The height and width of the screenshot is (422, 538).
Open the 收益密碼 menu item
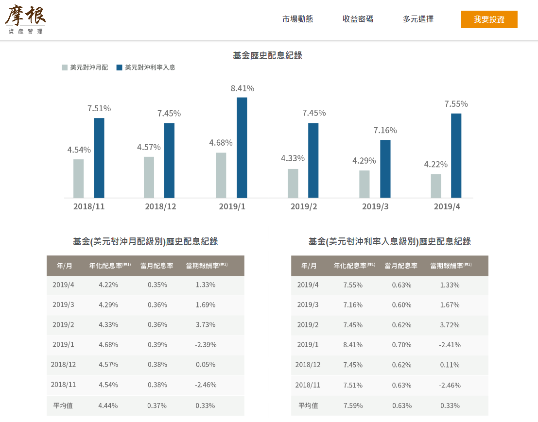[358, 19]
